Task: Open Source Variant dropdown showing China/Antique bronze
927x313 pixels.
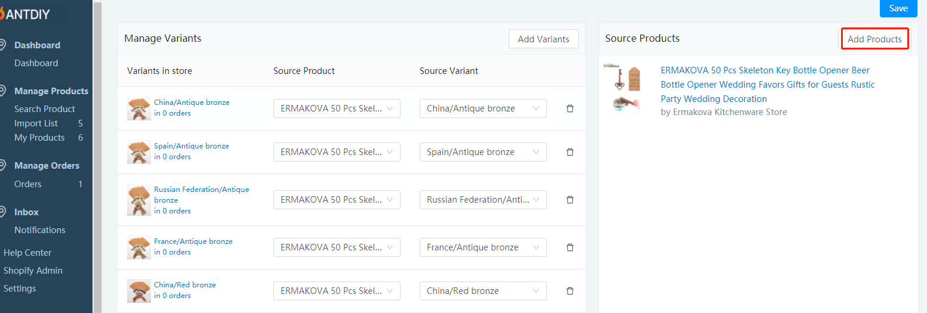Action: click(483, 109)
